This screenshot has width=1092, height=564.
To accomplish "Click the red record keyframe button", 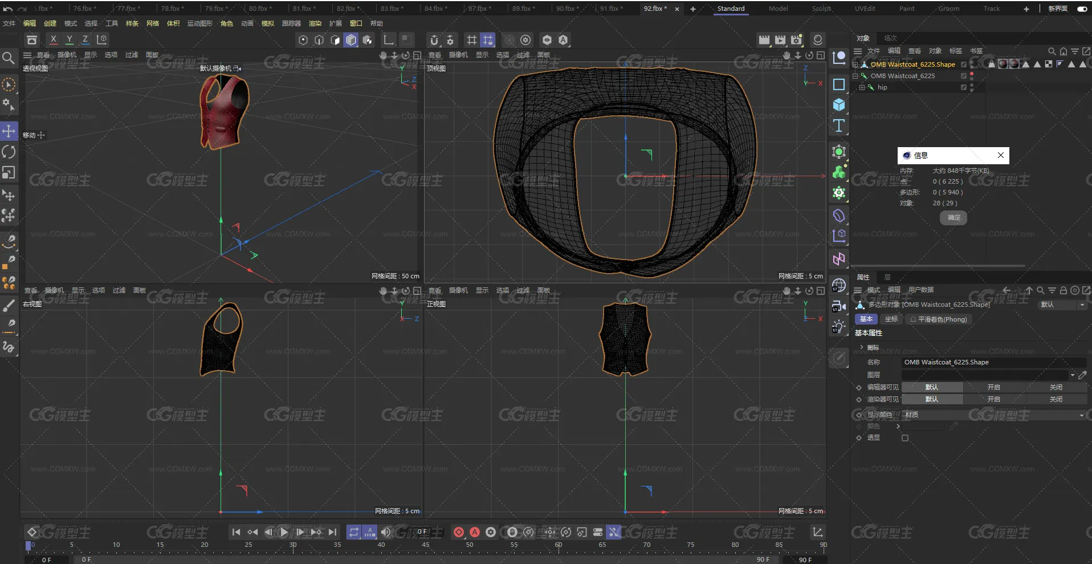I will (x=459, y=532).
